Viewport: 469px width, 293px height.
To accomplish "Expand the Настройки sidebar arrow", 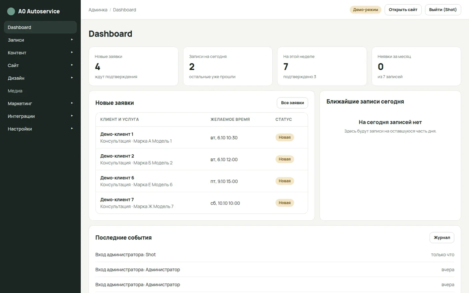I will coord(72,129).
